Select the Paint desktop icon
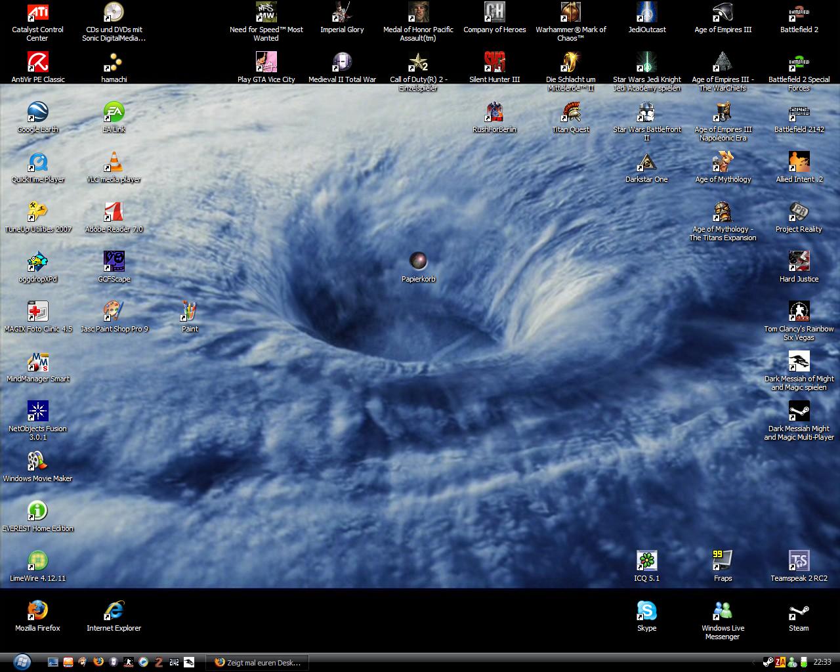 click(x=190, y=312)
